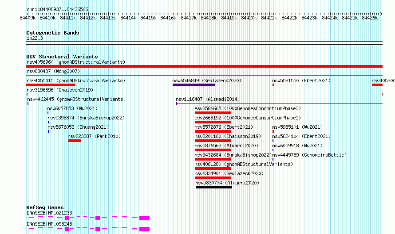This screenshot has width=395, height=234.
Task: Click nsv4462445 gnomADStructuralVariants label
Action: 76,99
